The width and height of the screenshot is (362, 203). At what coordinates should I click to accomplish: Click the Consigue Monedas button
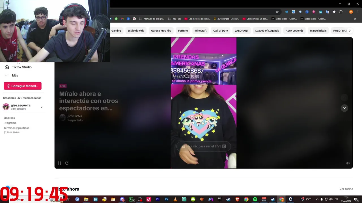(x=23, y=86)
